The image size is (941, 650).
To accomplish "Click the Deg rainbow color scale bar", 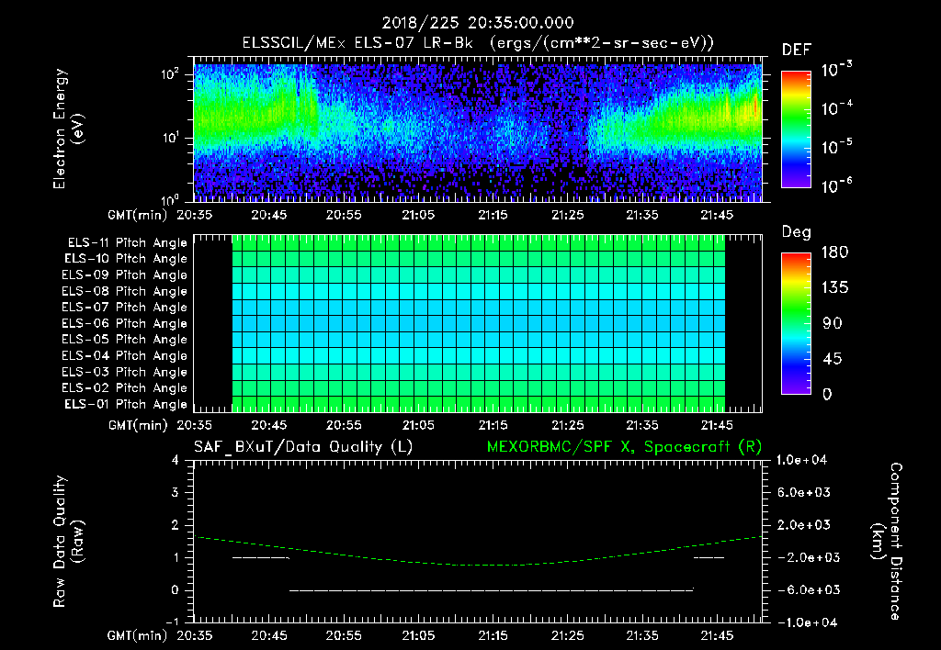I will pyautogui.click(x=797, y=323).
